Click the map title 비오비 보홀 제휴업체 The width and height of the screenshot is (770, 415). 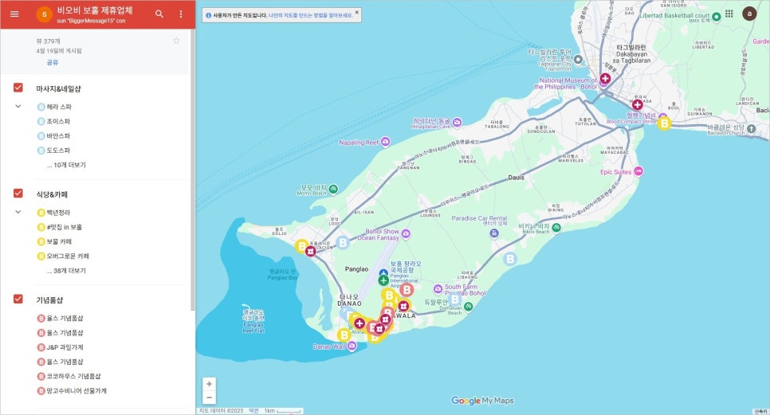(x=95, y=11)
